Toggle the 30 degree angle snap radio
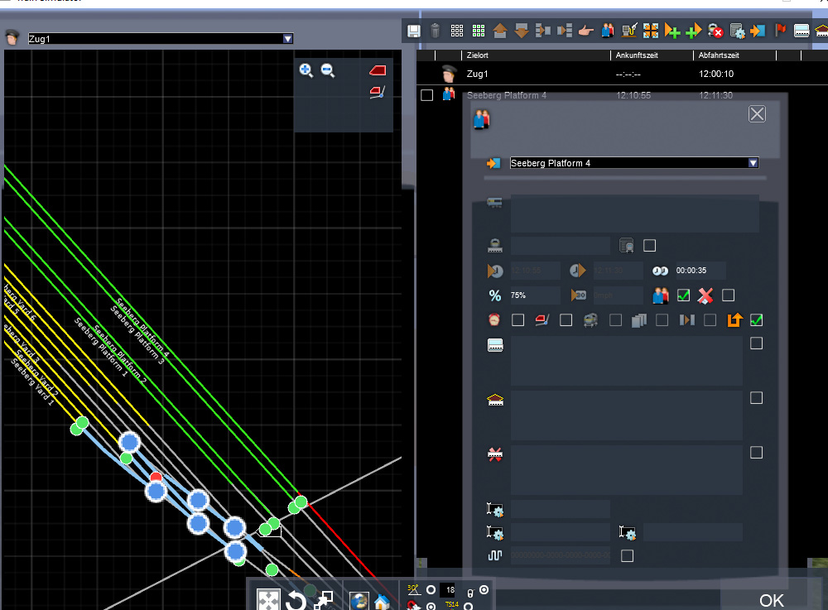The width and height of the screenshot is (828, 610). [431, 590]
